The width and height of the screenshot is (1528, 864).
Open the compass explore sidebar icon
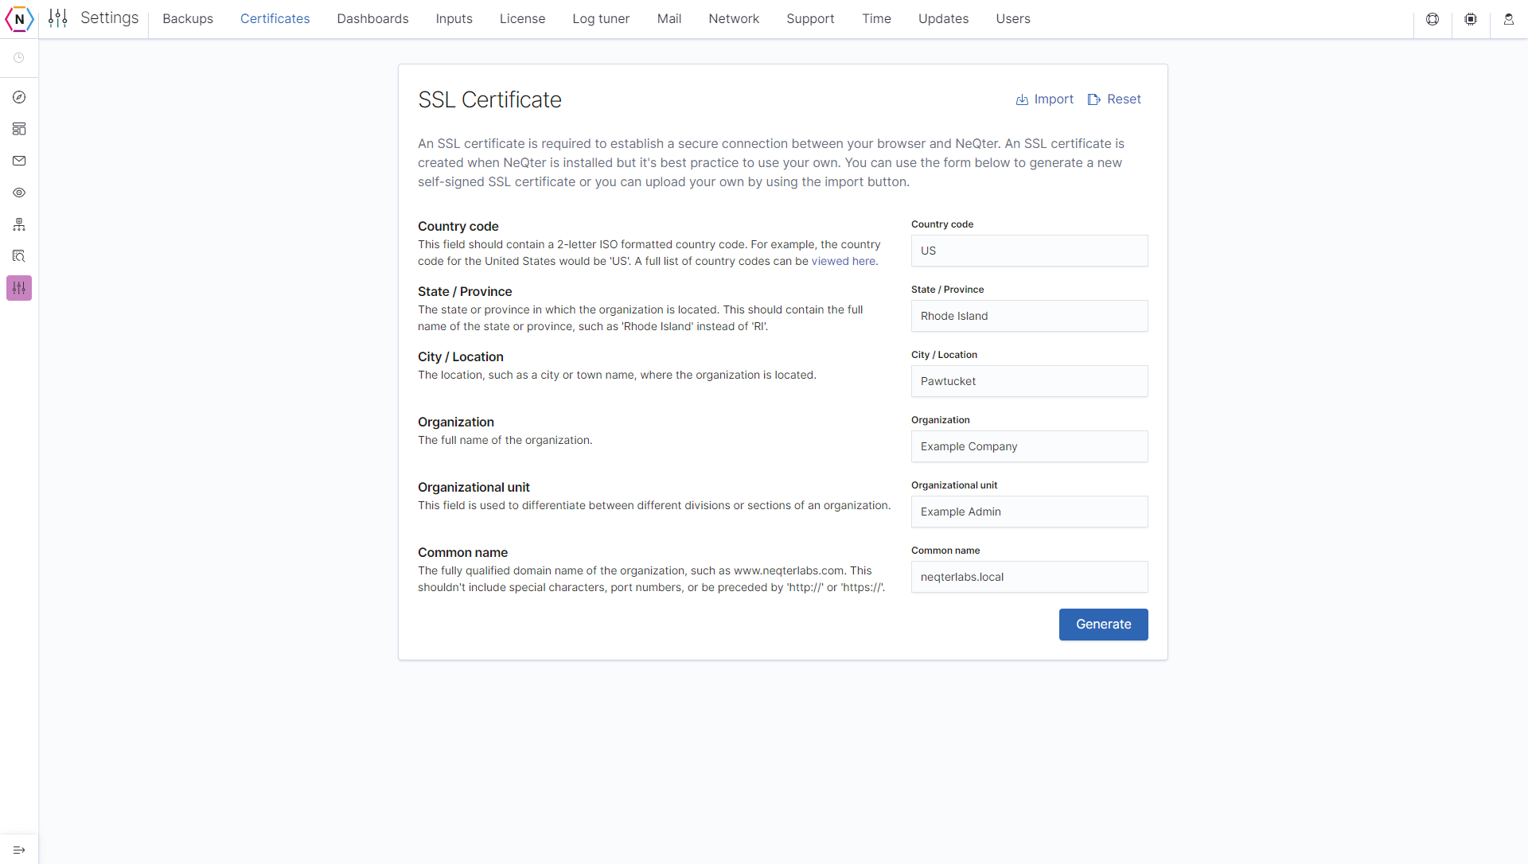19,97
